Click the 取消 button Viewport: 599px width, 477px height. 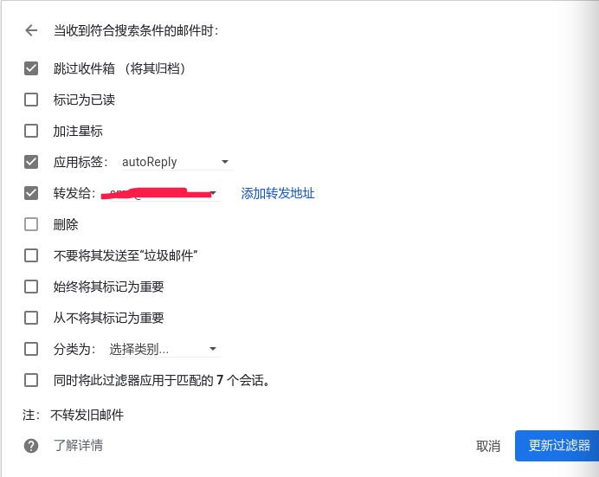point(488,446)
